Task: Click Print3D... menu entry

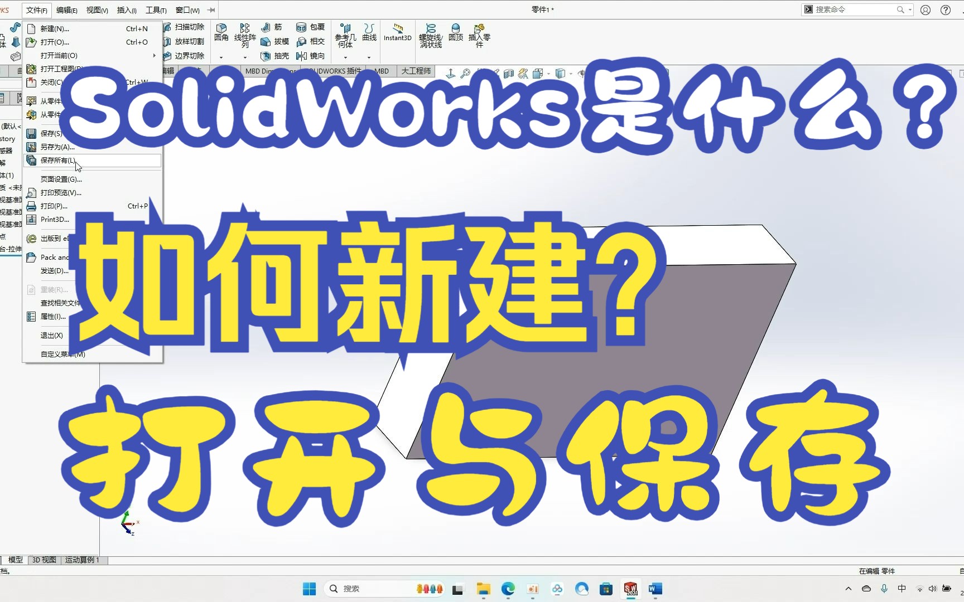Action: point(55,219)
